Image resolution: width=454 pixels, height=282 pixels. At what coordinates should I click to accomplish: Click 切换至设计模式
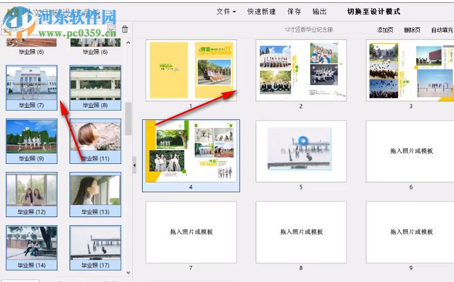[x=374, y=12]
